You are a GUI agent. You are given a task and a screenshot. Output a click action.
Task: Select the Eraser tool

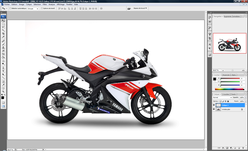(3, 54)
